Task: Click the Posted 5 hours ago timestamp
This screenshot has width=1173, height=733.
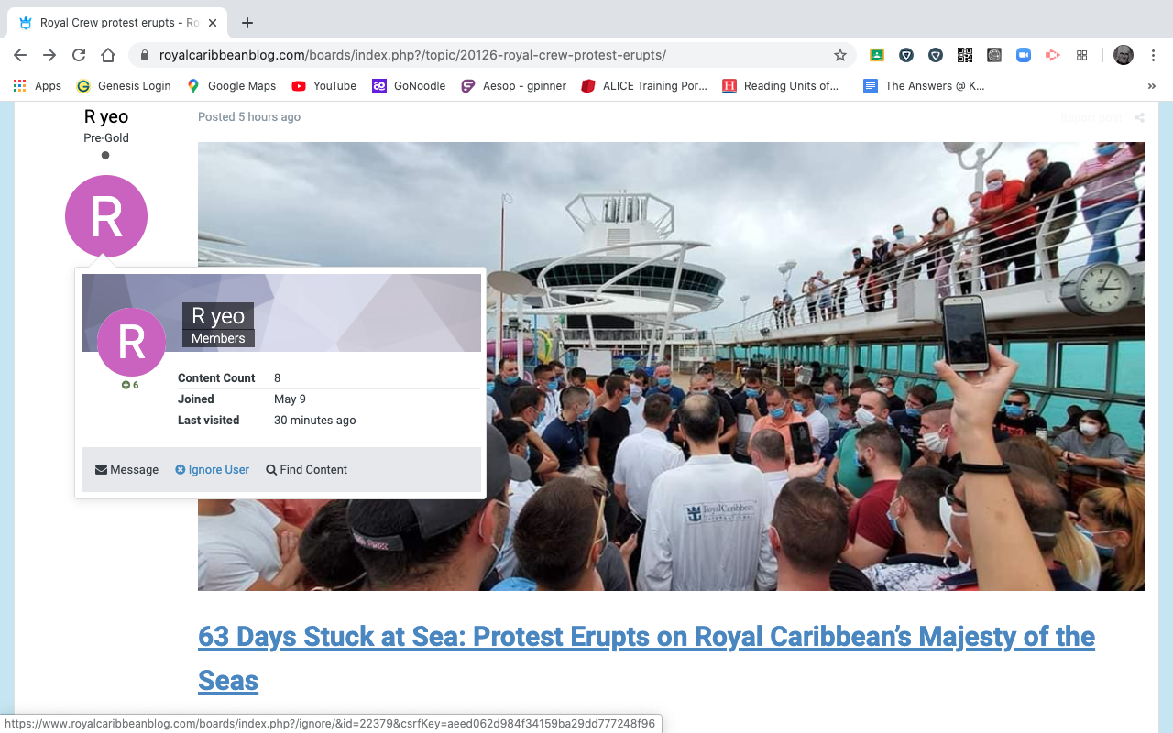Action: click(x=249, y=116)
